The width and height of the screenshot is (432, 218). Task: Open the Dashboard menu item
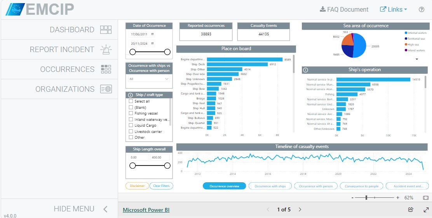pyautogui.click(x=59, y=30)
